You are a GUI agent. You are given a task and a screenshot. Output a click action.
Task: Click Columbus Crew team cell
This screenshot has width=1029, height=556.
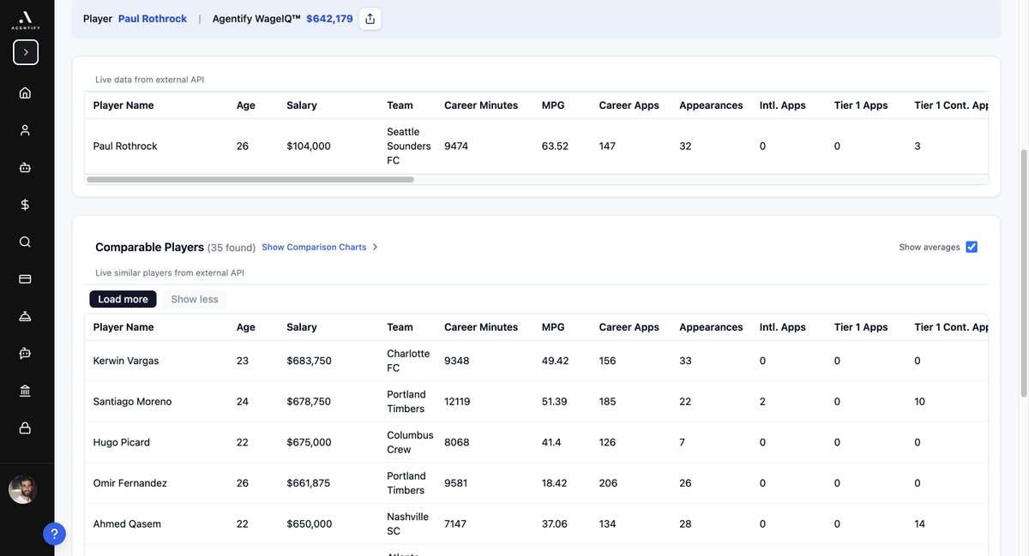click(x=410, y=442)
